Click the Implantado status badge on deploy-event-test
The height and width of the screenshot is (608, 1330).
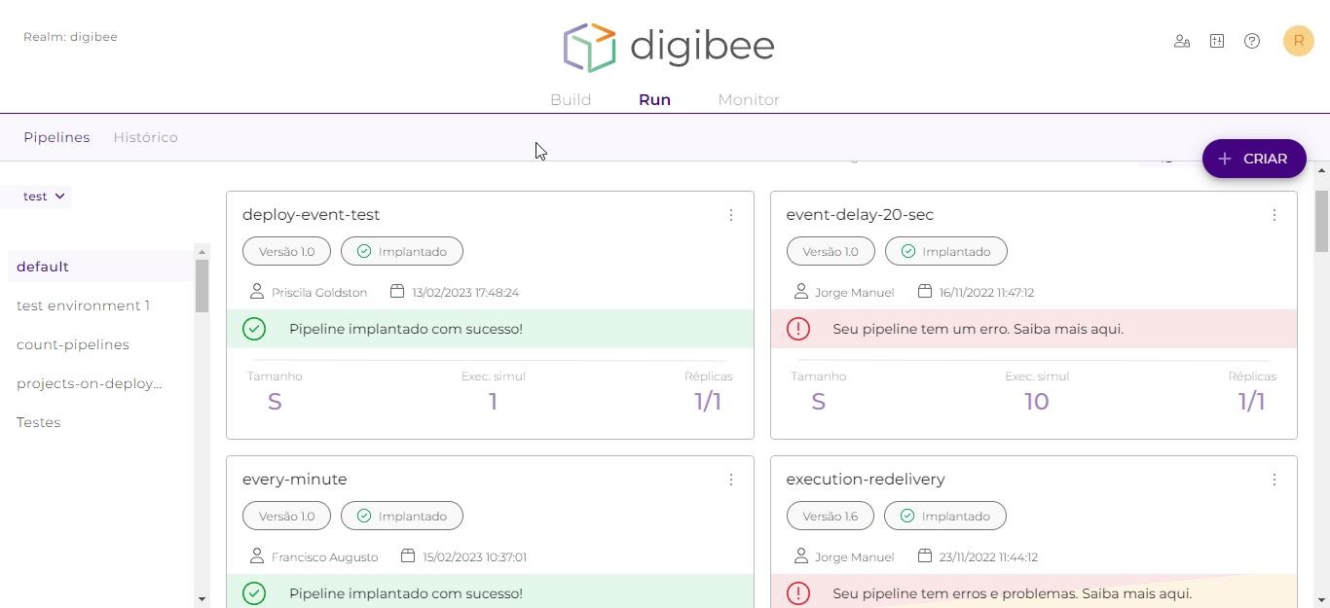(x=401, y=251)
